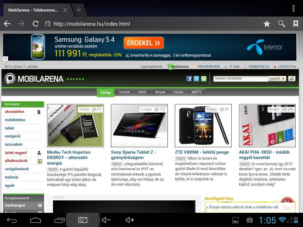Screen dimensions: 303x227
Task: Open the Blogok navigation tab
Action: pos(160,92)
